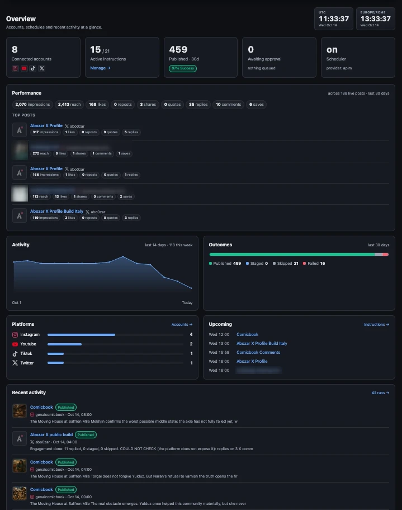Click the 2,070 impressions pill
Screen dimensions: 402x510
32,104
